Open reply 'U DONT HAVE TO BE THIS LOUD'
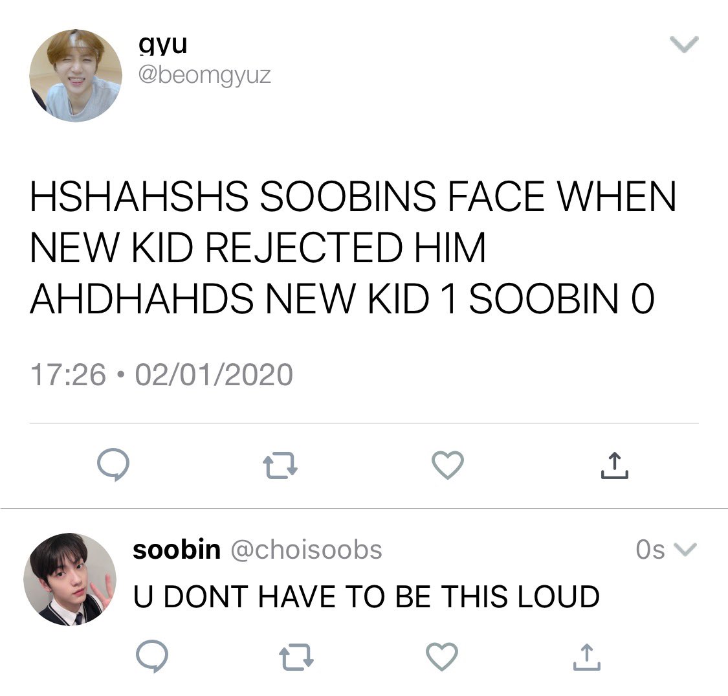Screen dimensions: 728x696 366,596
